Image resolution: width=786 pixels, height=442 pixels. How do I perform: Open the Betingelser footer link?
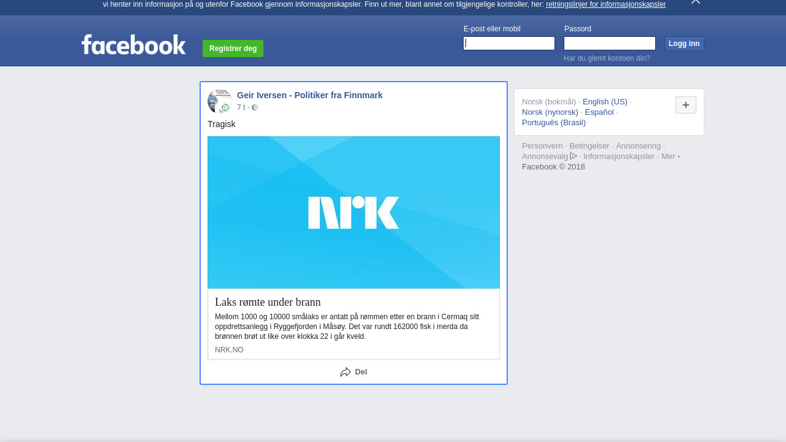[x=589, y=145]
